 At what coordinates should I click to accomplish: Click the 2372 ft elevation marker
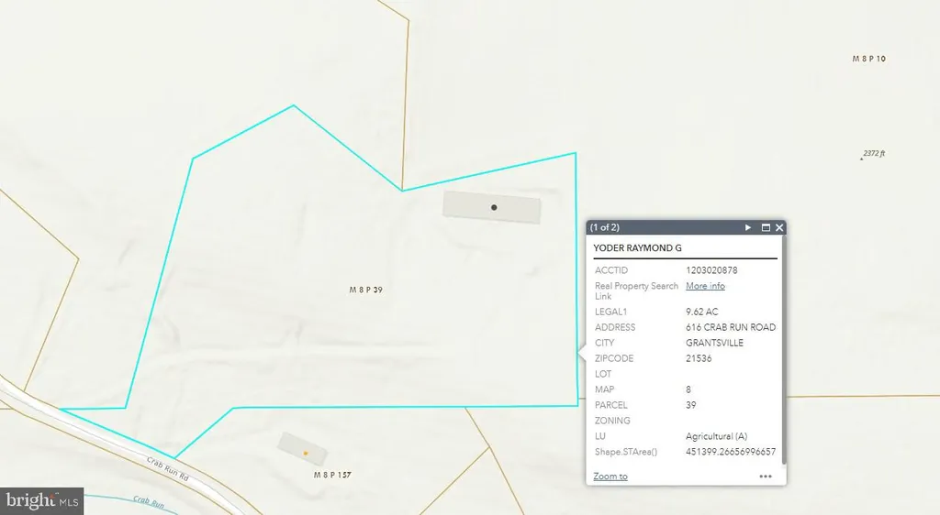(x=872, y=154)
